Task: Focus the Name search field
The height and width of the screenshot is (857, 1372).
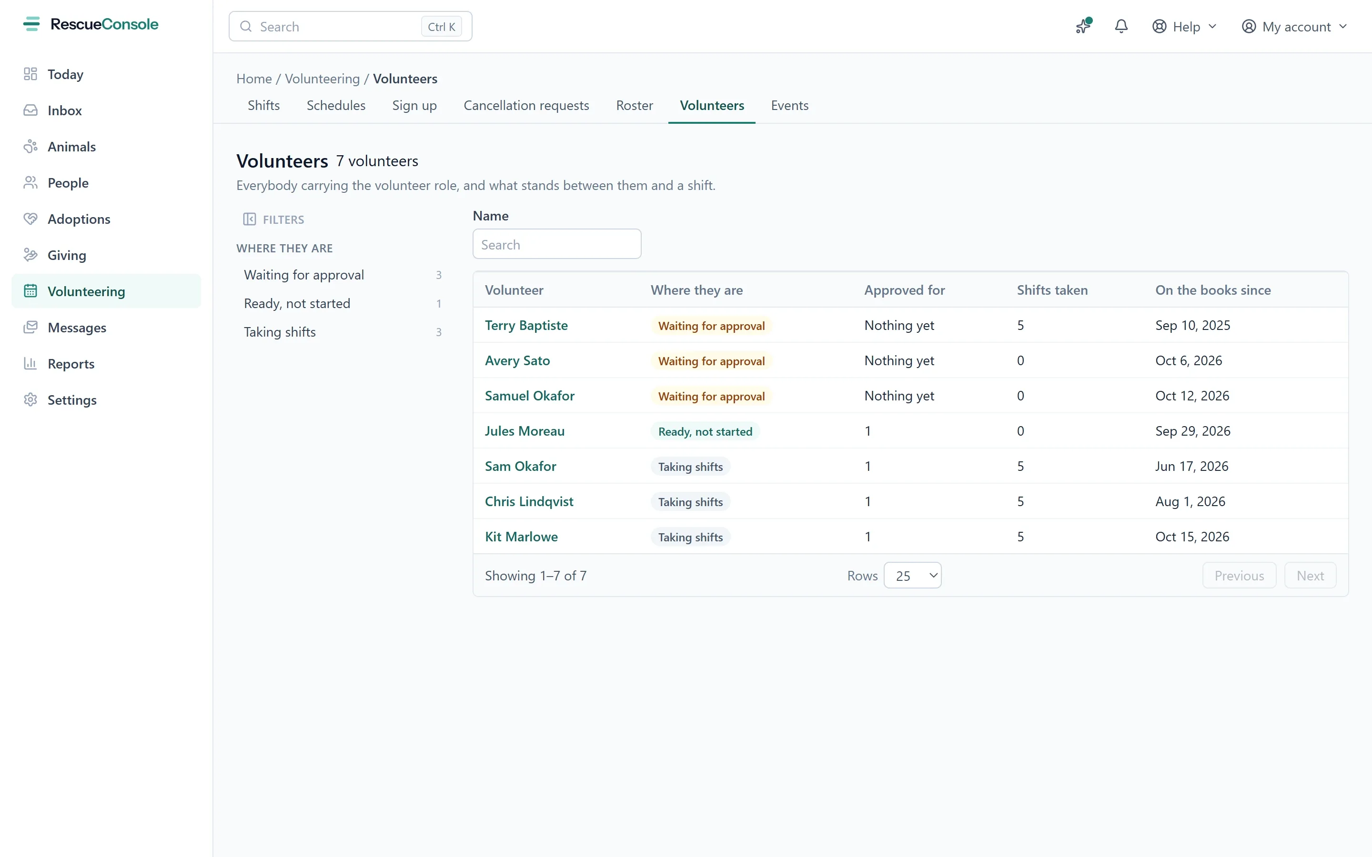Action: coord(557,244)
